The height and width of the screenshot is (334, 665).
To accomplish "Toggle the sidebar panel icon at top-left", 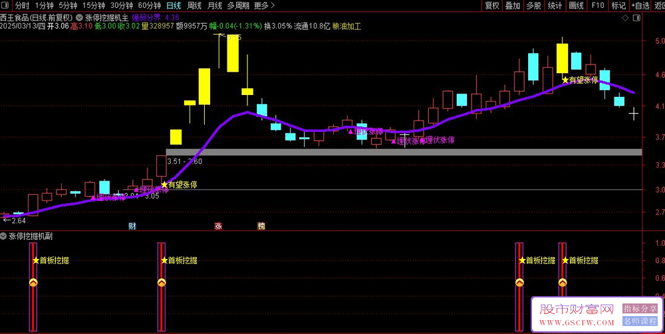I will click(7, 5).
